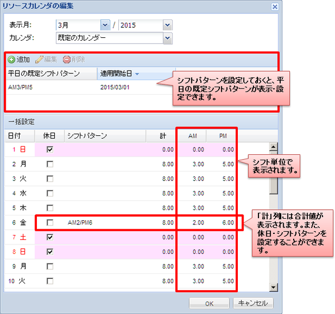Image resolution: width=335 pixels, height=314 pixels.
Task: Check the 休日 checkbox for 4 水
Action: [50, 193]
